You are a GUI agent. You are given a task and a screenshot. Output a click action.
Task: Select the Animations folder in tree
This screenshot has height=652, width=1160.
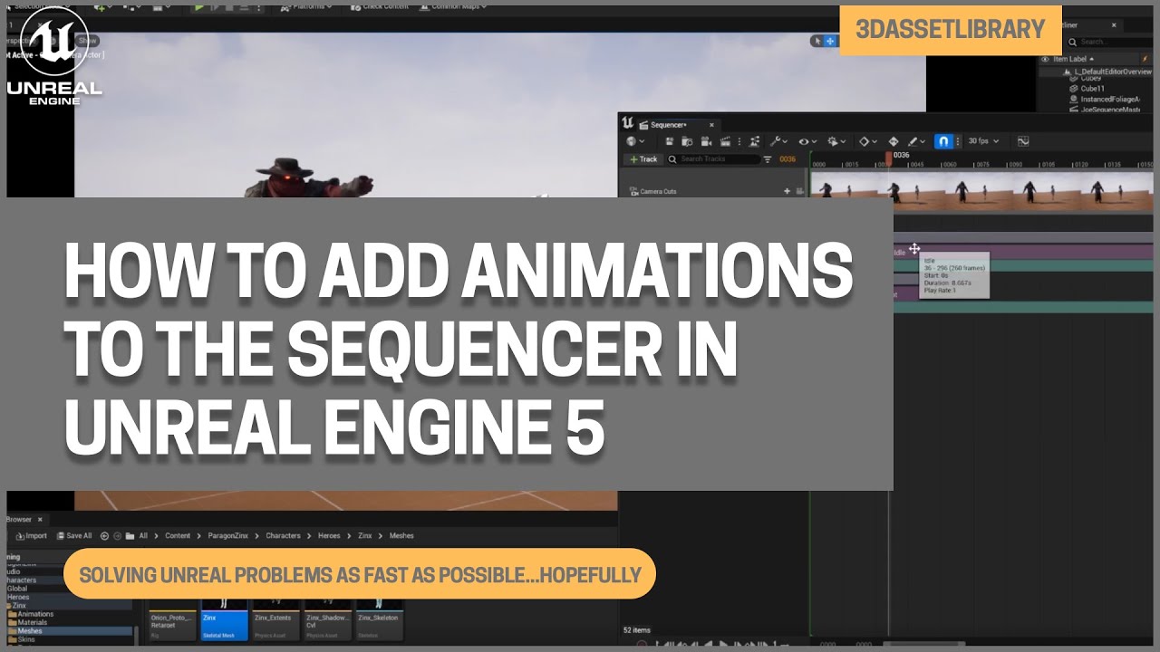click(x=35, y=614)
